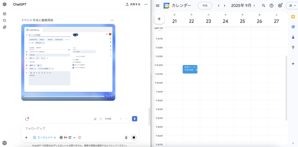Screen dimensions: 298x147
Task: Open the Calendar help question mark icon
Action: click(x=271, y=6)
